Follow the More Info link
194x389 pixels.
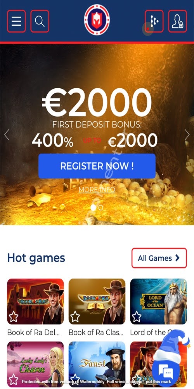[x=97, y=190]
